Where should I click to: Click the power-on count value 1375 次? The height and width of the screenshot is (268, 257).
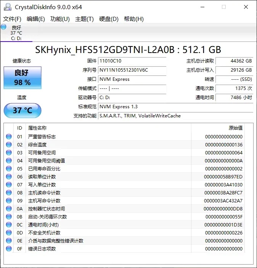(x=234, y=88)
